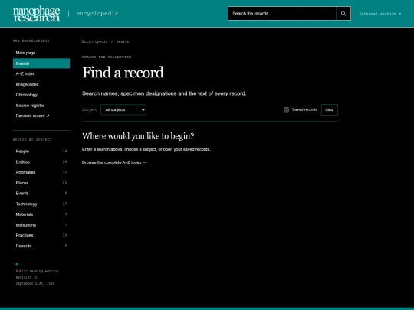Select the Search sidebar item
414x310 pixels.
[41, 64]
